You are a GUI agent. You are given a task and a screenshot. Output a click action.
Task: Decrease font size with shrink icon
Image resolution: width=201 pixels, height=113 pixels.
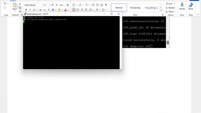pos(57,5)
